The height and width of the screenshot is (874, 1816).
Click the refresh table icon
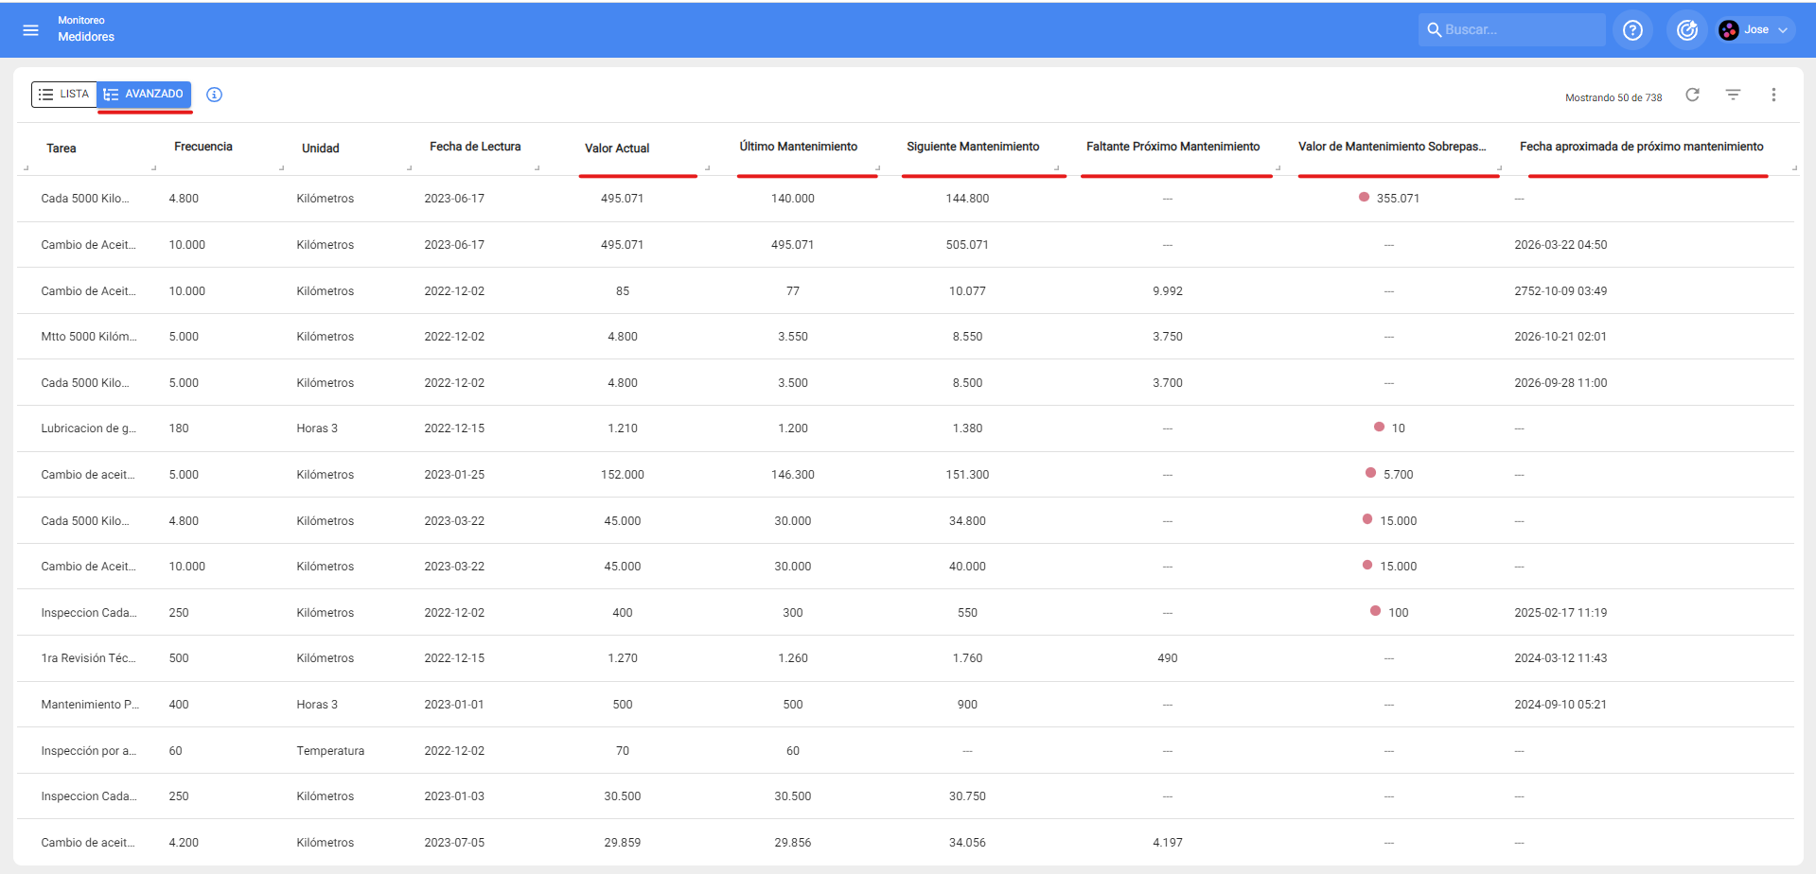[1692, 95]
